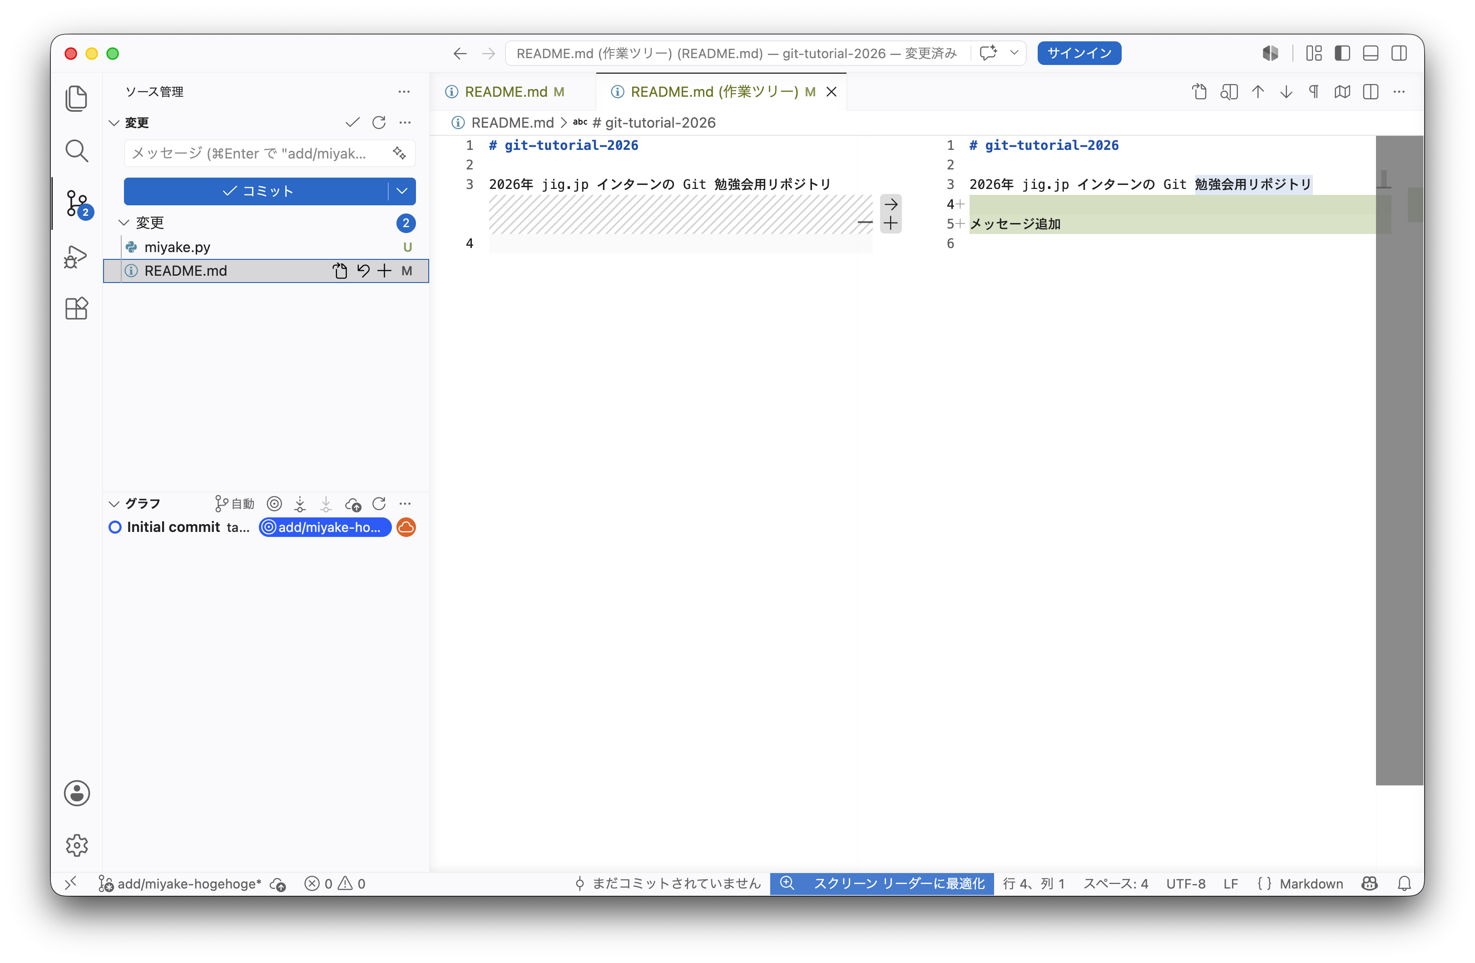Switch to README.md tab
The image size is (1475, 963).
coord(513,92)
